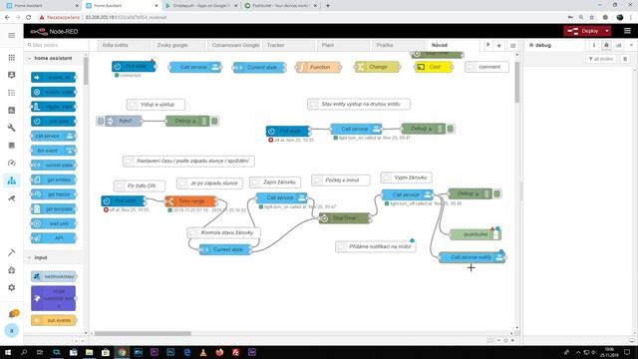Select 'Call service notify' node
Image resolution: width=638 pixels, height=359 pixels.
point(472,257)
